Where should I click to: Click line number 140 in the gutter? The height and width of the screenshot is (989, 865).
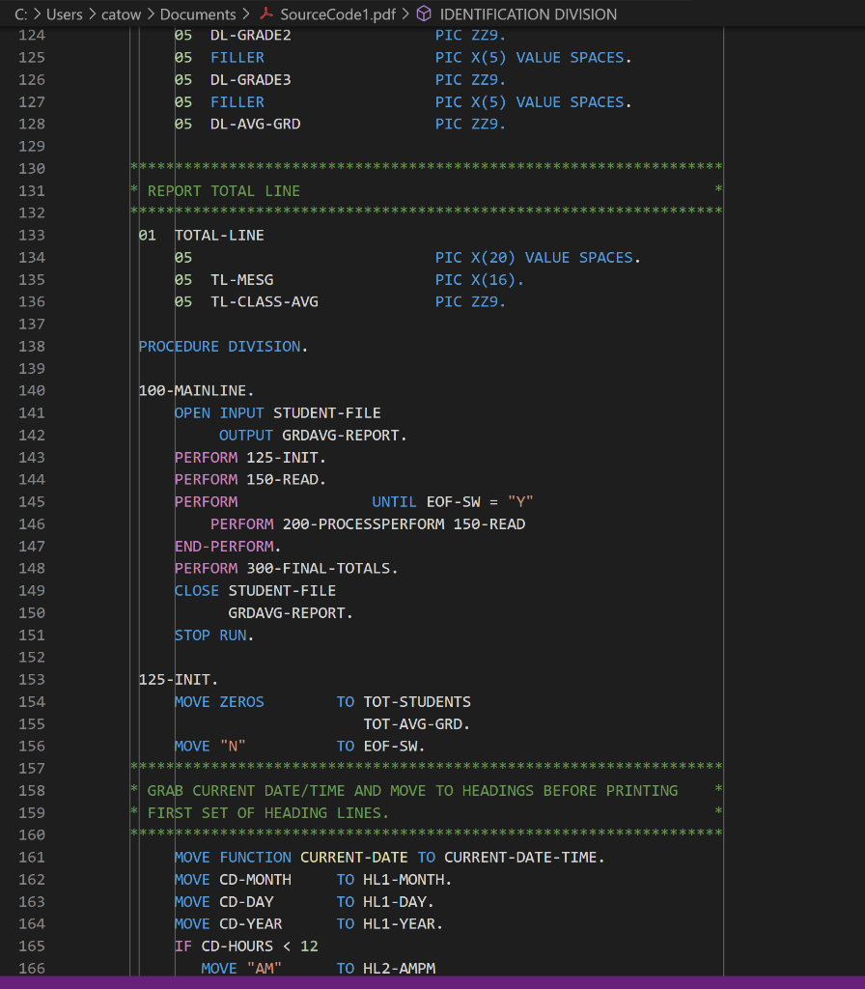point(32,390)
